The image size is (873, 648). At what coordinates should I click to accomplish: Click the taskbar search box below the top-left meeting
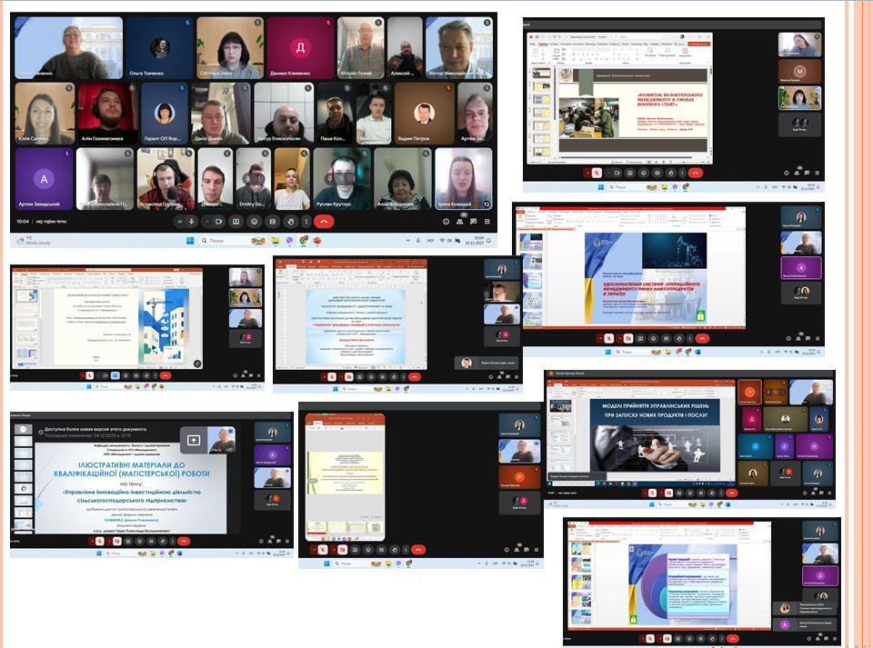pos(216,241)
